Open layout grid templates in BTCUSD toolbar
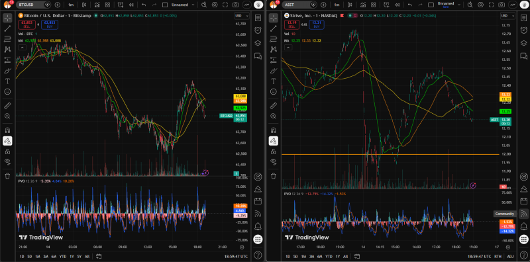 [x=107, y=5]
